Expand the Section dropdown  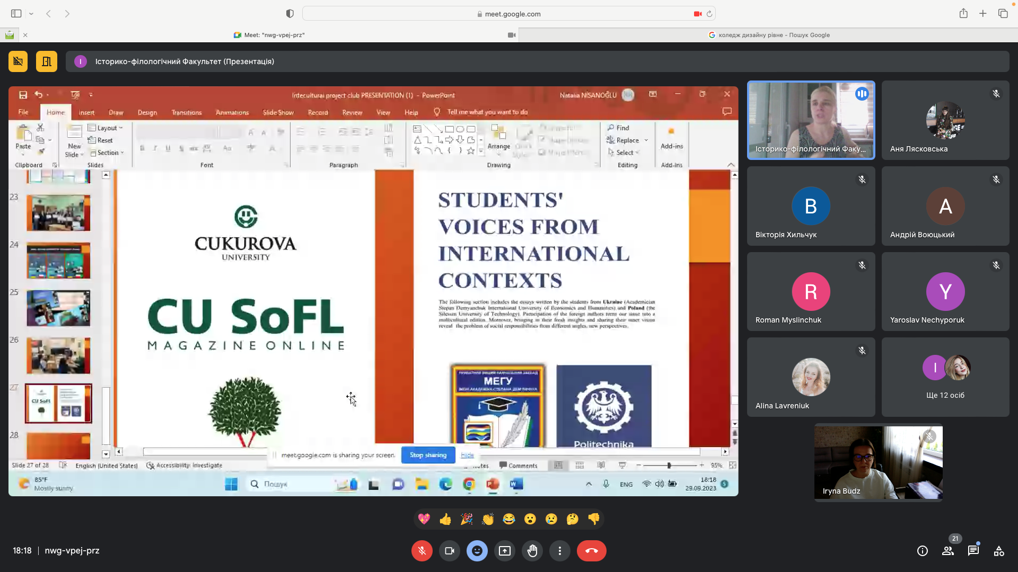pos(107,153)
